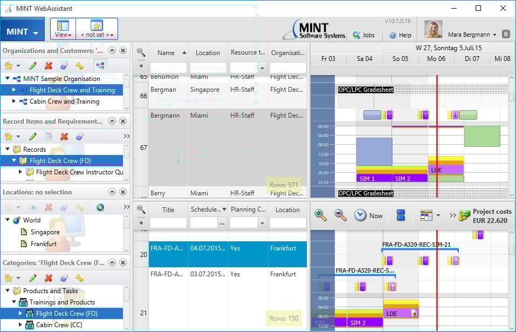Jump timeline to Now
Screen dimensions: 516x332
pyautogui.click(x=369, y=216)
